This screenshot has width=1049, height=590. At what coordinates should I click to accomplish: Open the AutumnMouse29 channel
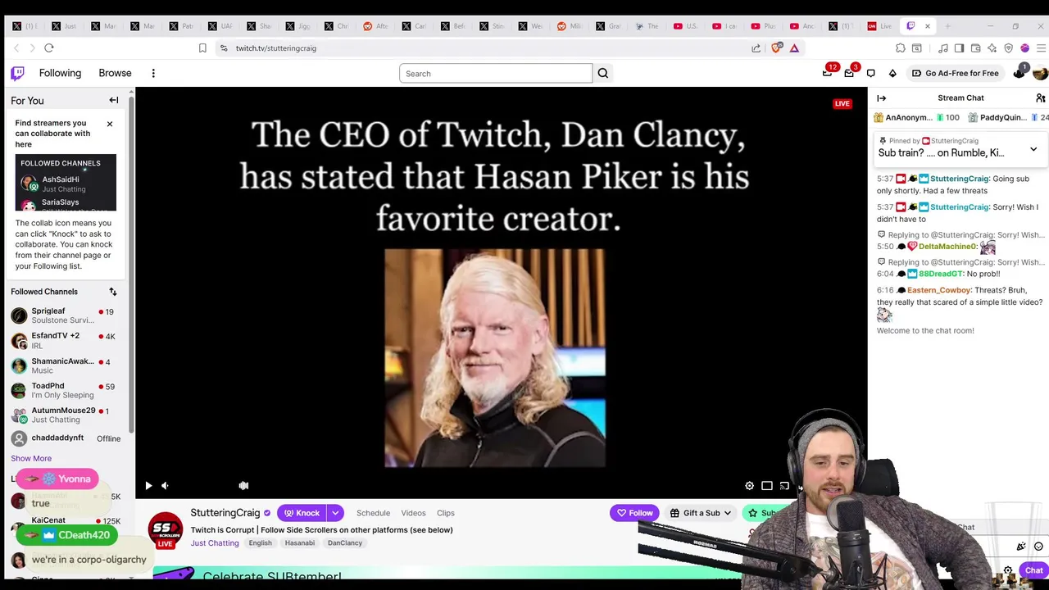click(67, 415)
